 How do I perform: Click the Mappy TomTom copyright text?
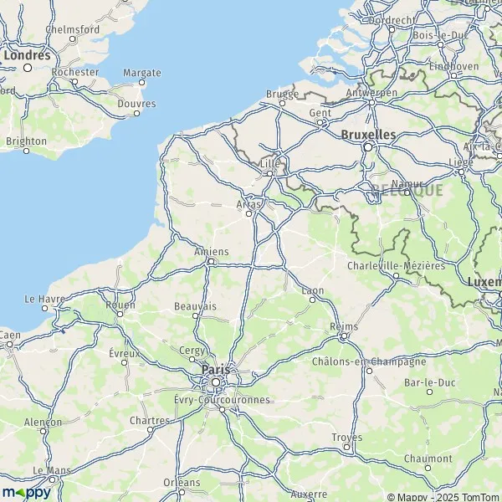tap(444, 497)
